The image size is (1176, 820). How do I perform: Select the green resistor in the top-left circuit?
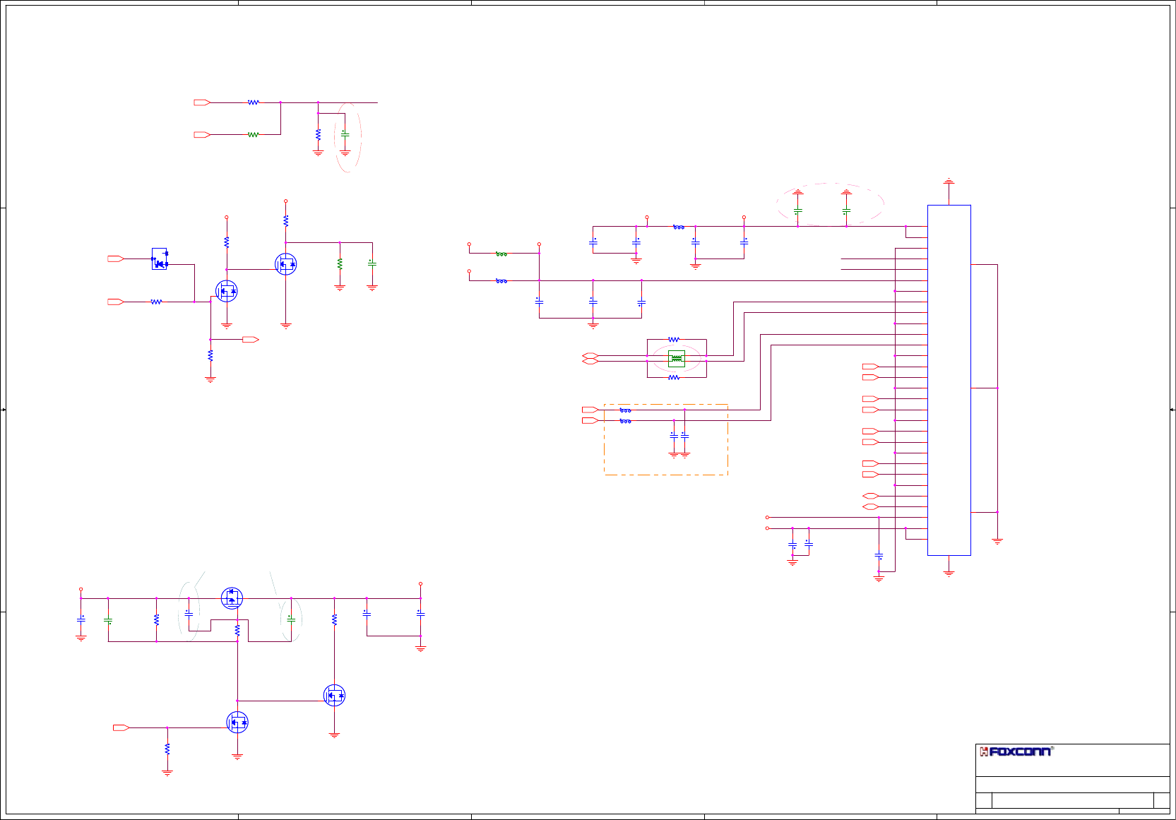click(x=253, y=134)
